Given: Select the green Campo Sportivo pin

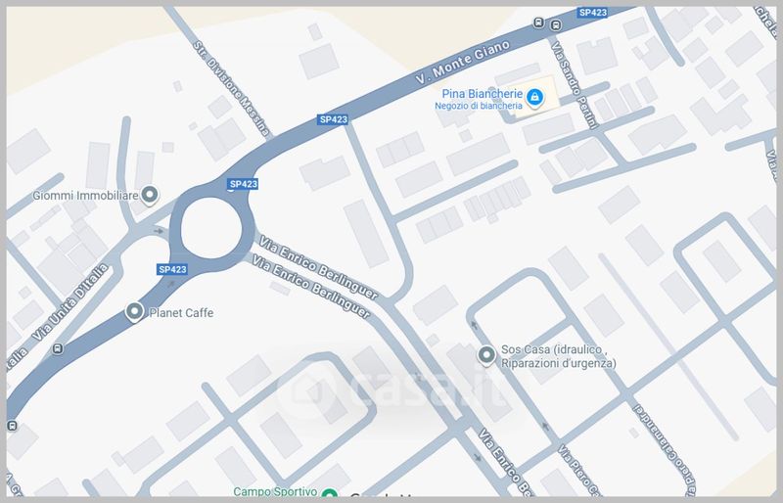Looking at the screenshot, I should [x=329, y=494].
